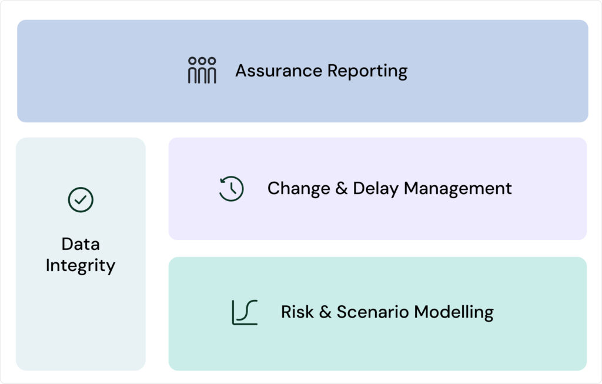Click the word "Integrity" in the left column
This screenshot has height=384, width=602.
pos(81,266)
